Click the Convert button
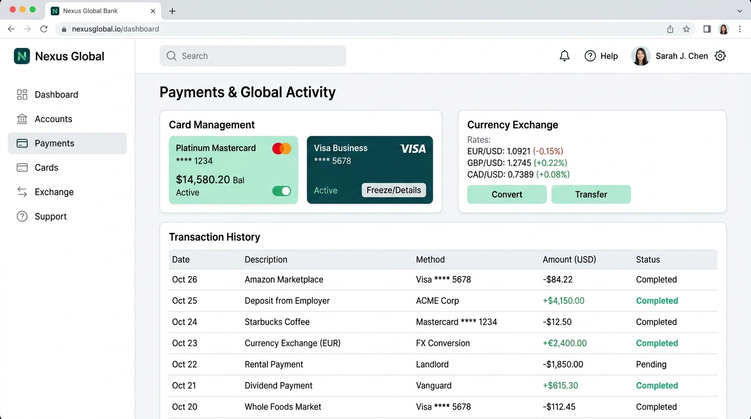This screenshot has height=419, width=751. click(x=507, y=194)
